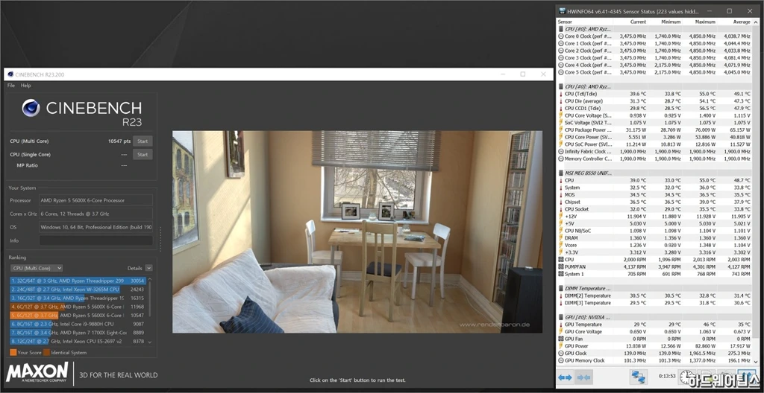Select the CPU Package Power sensor row
Screen dimensions: 764x393
coord(655,130)
